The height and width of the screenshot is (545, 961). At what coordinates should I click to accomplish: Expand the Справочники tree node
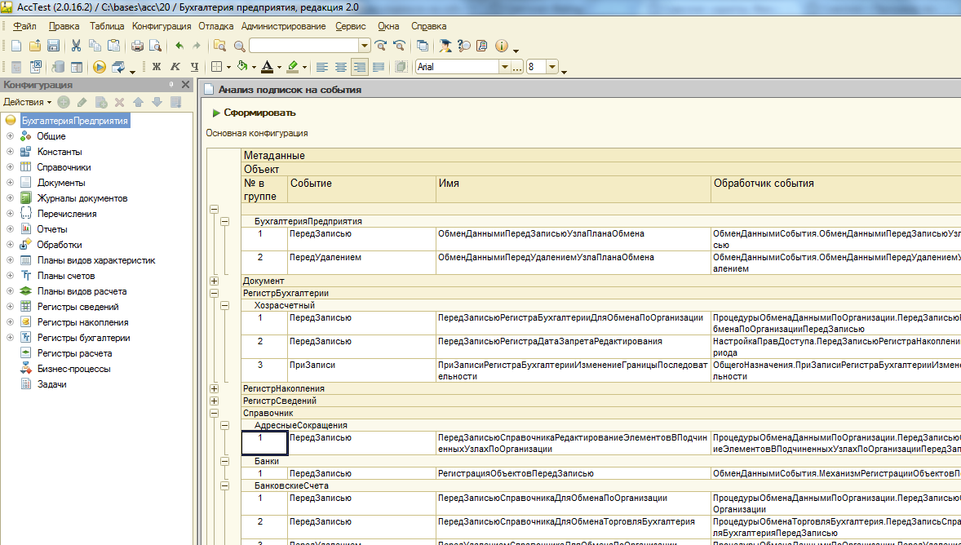pyautogui.click(x=10, y=167)
